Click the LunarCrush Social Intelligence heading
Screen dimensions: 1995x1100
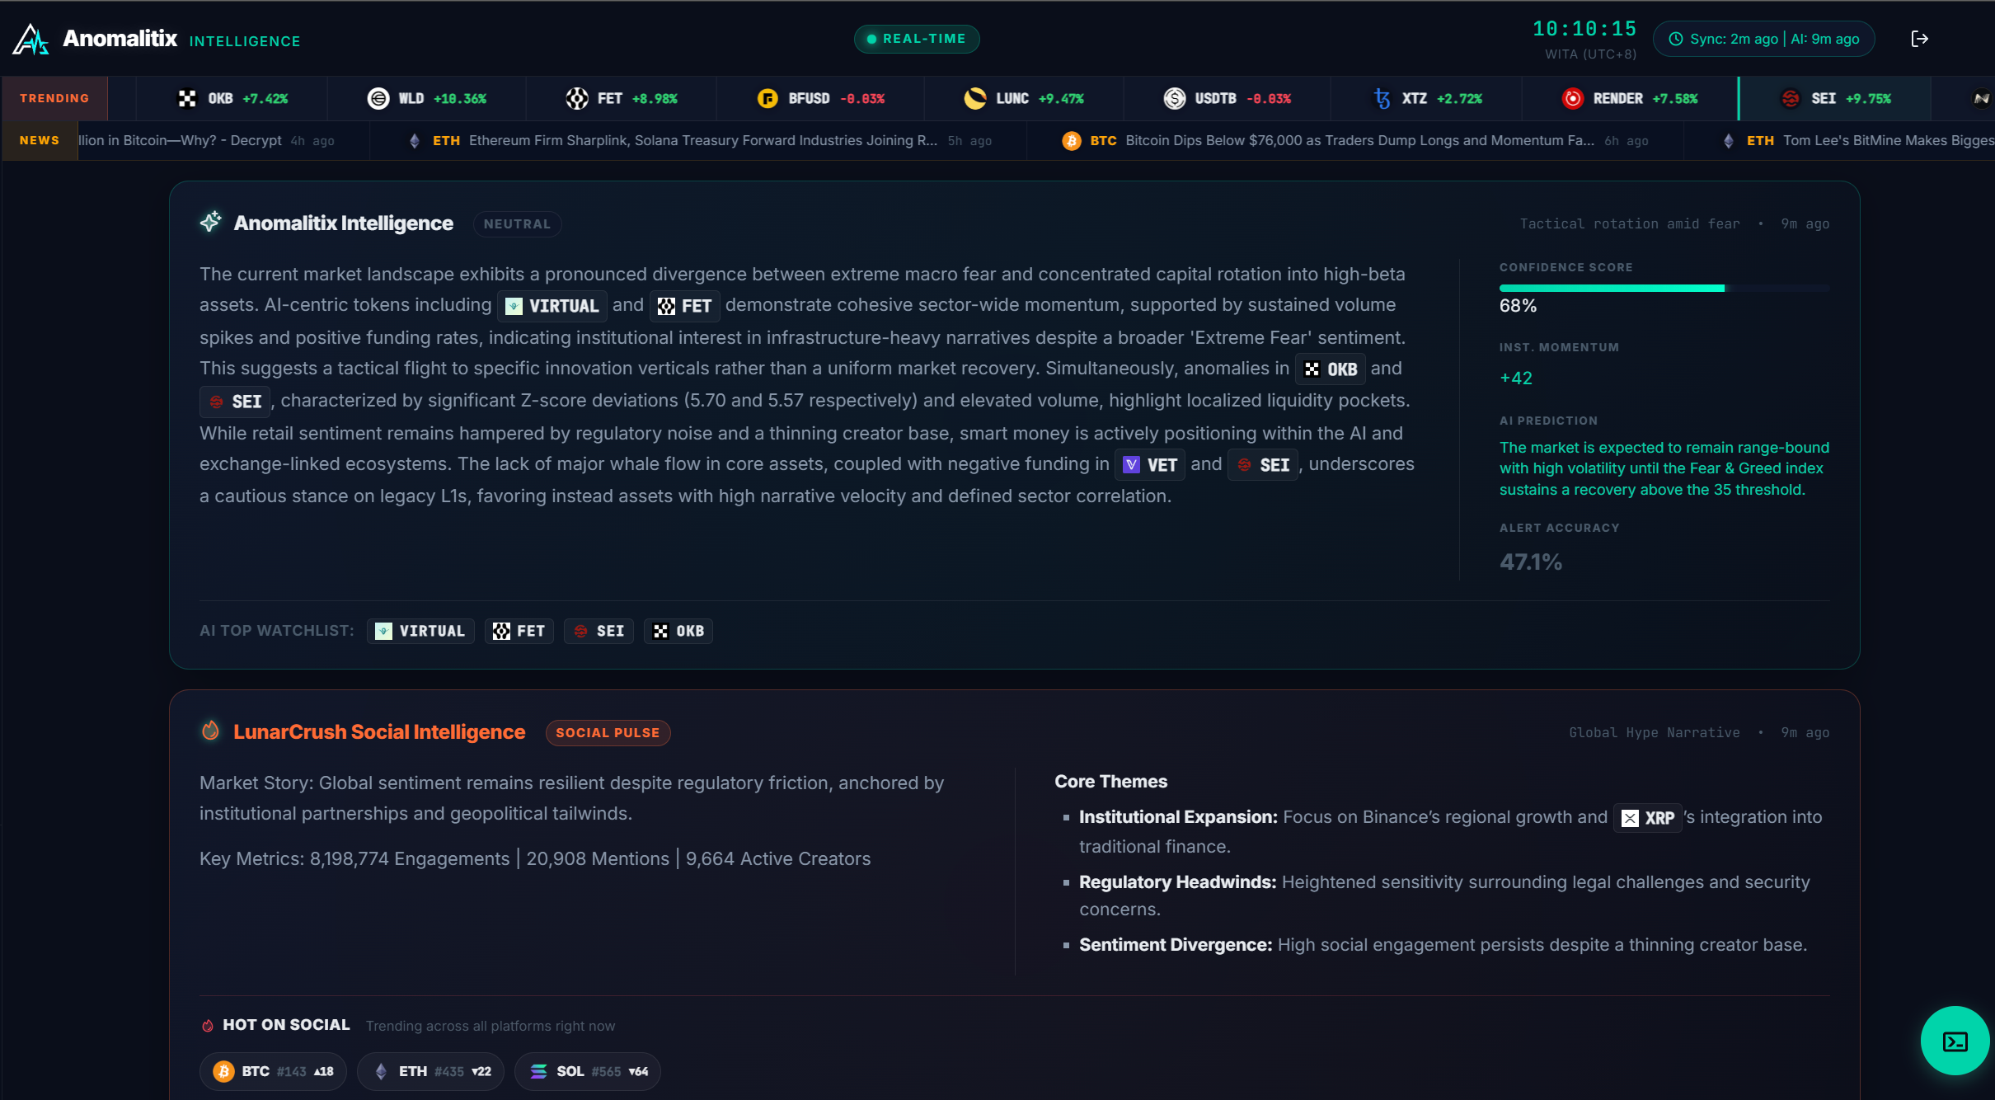point(379,732)
